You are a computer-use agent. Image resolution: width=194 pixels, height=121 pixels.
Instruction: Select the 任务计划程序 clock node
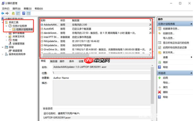click(20, 26)
